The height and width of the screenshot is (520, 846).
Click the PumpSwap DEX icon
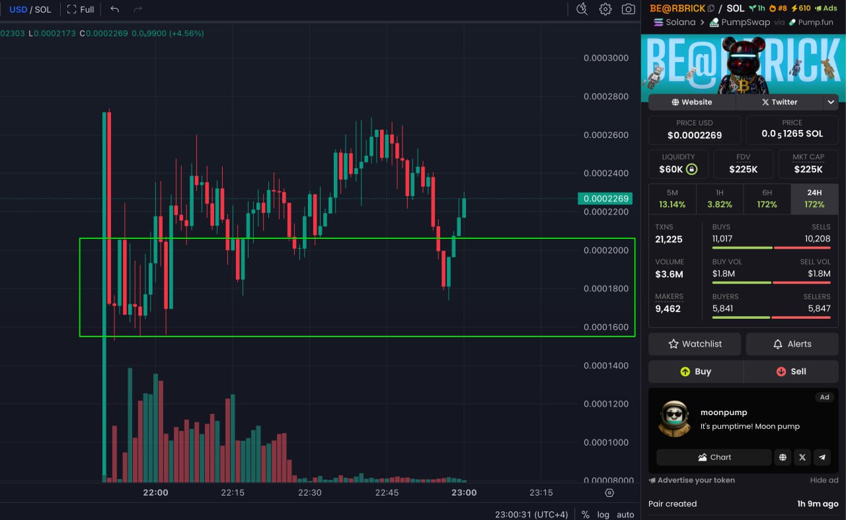714,22
